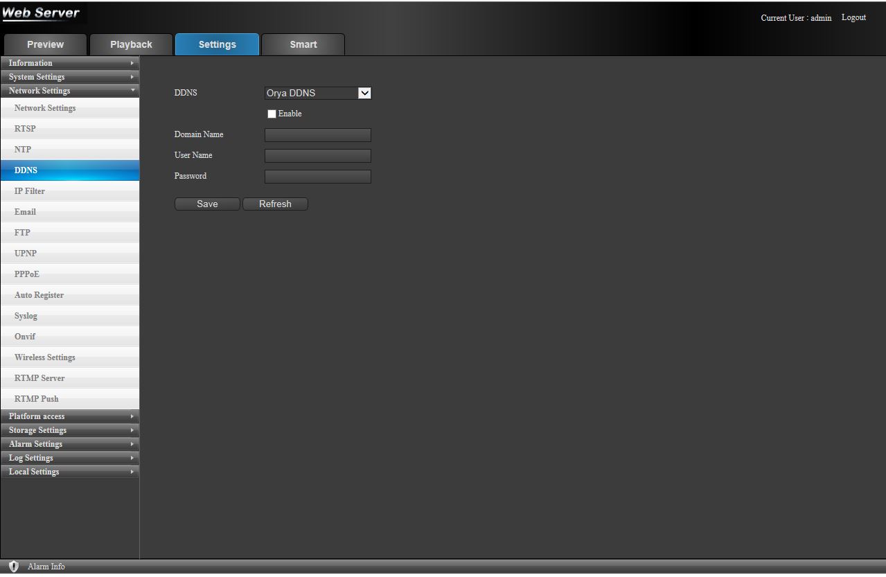The width and height of the screenshot is (886, 577).
Task: Click the Domain Name input field
Action: (318, 135)
